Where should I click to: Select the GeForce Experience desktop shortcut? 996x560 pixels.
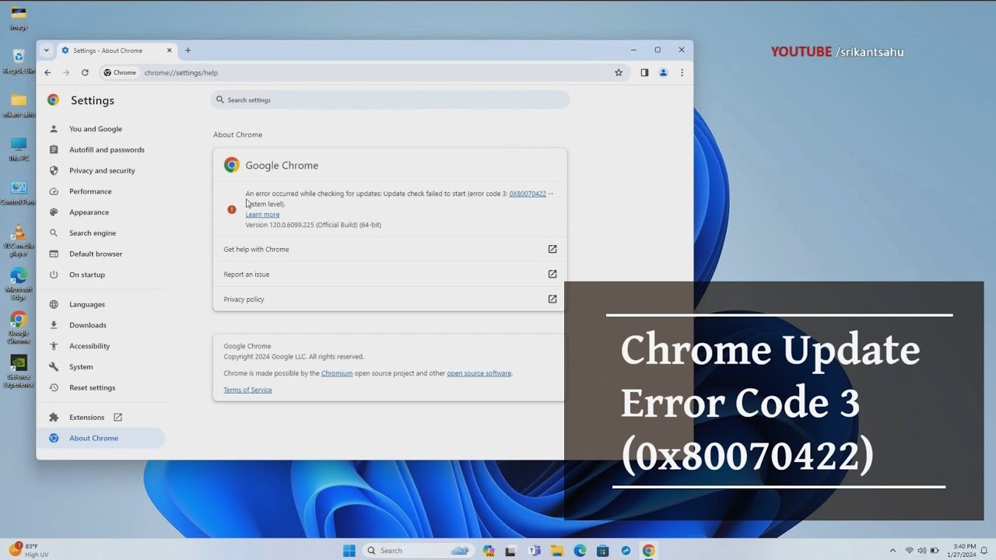[x=19, y=372]
